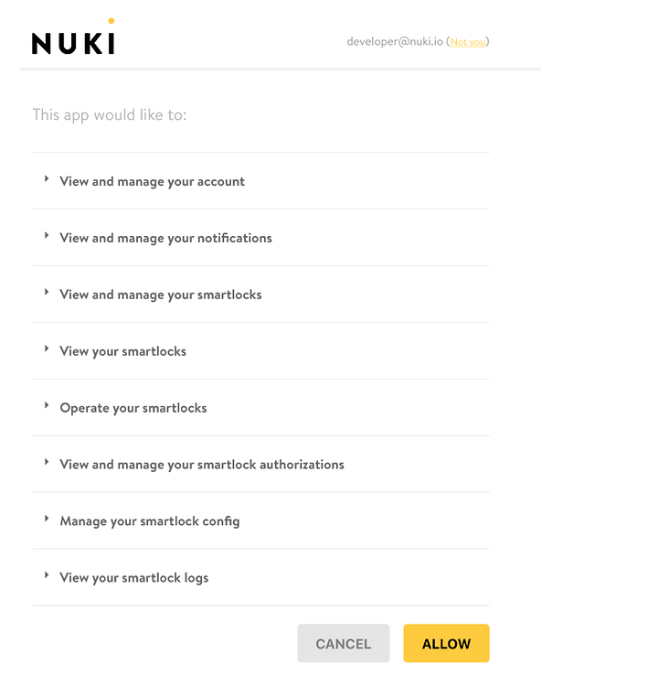Expand the 'View your smartlock logs' arrow
Image resolution: width=658 pixels, height=686 pixels.
(x=47, y=575)
